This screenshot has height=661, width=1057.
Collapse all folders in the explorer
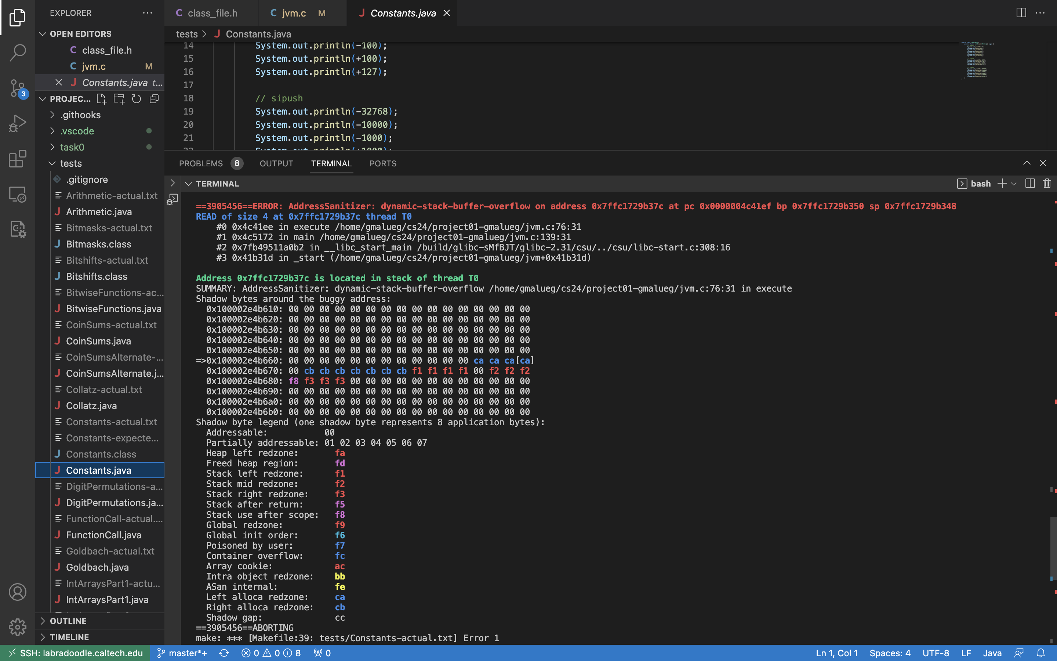[154, 99]
